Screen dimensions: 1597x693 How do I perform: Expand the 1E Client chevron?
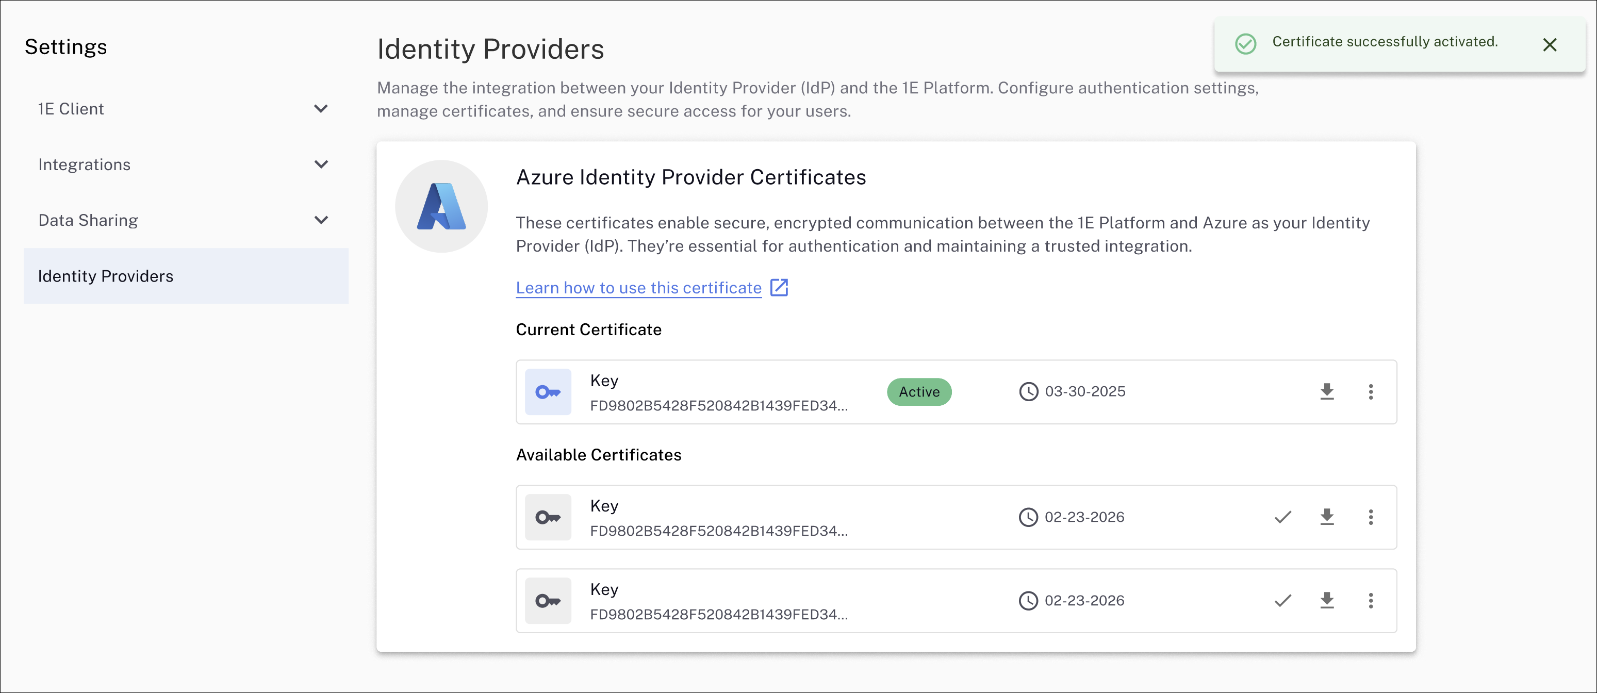(x=321, y=109)
